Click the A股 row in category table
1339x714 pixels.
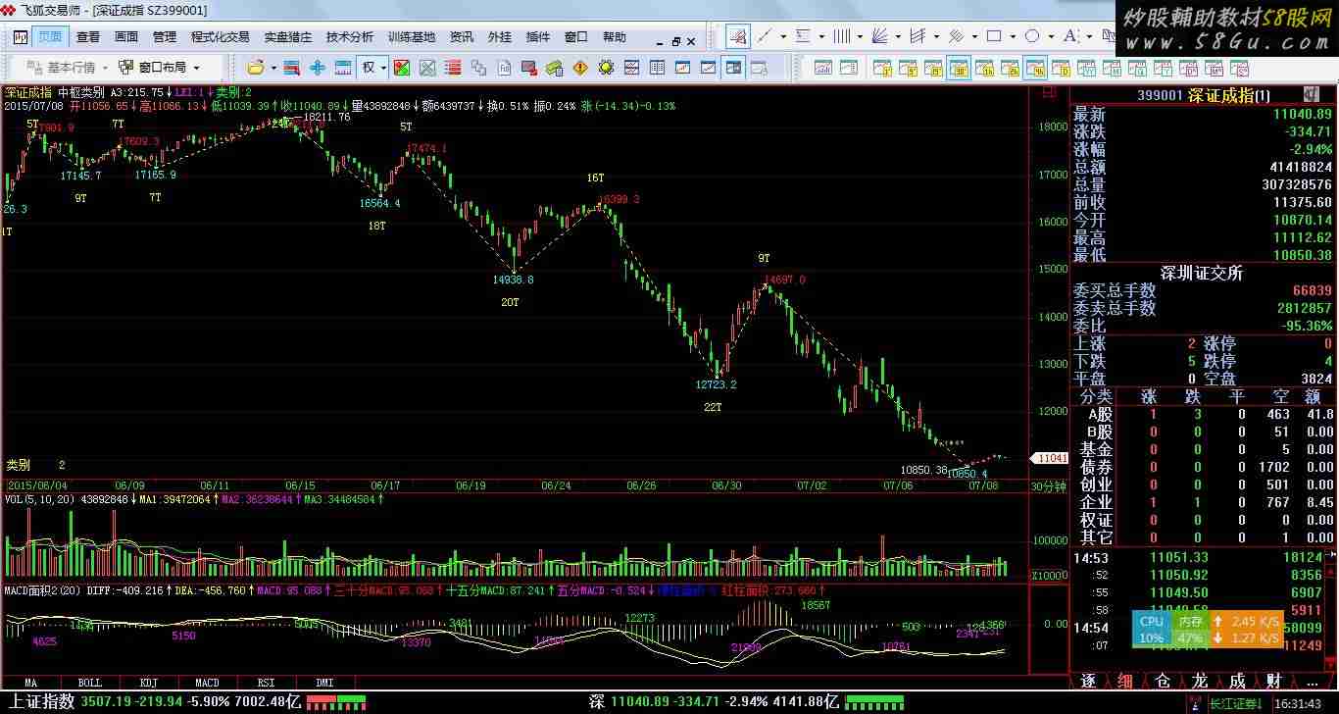coord(1205,414)
